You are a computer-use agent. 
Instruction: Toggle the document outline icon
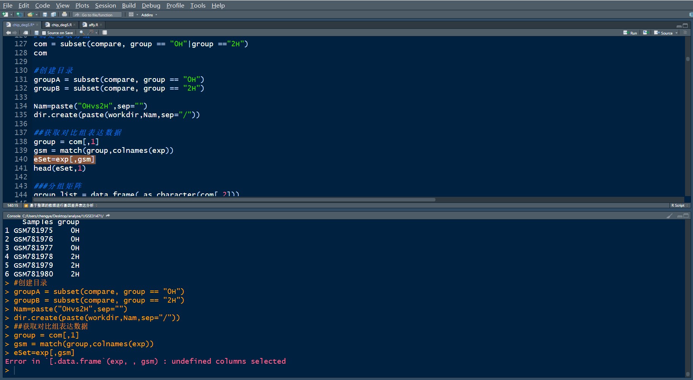pyautogui.click(x=685, y=33)
